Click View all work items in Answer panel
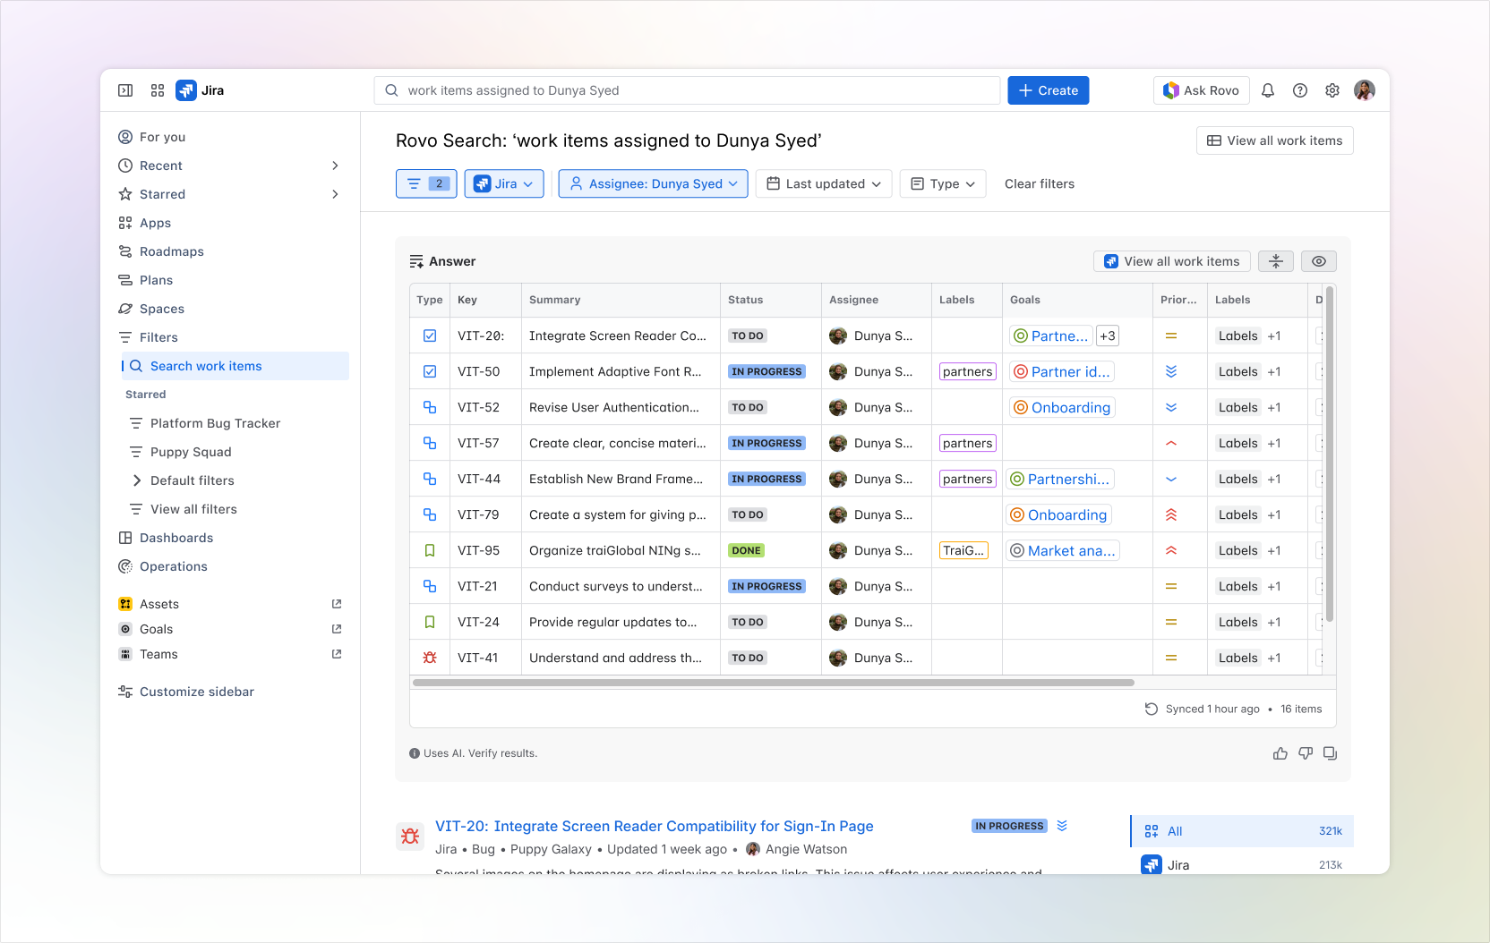The image size is (1490, 943). click(x=1172, y=261)
